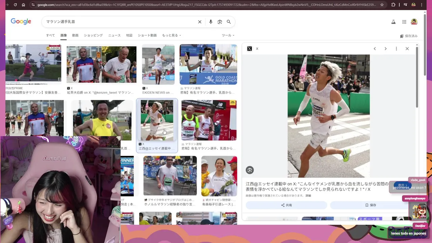Show previous image in preview panel

point(375,49)
